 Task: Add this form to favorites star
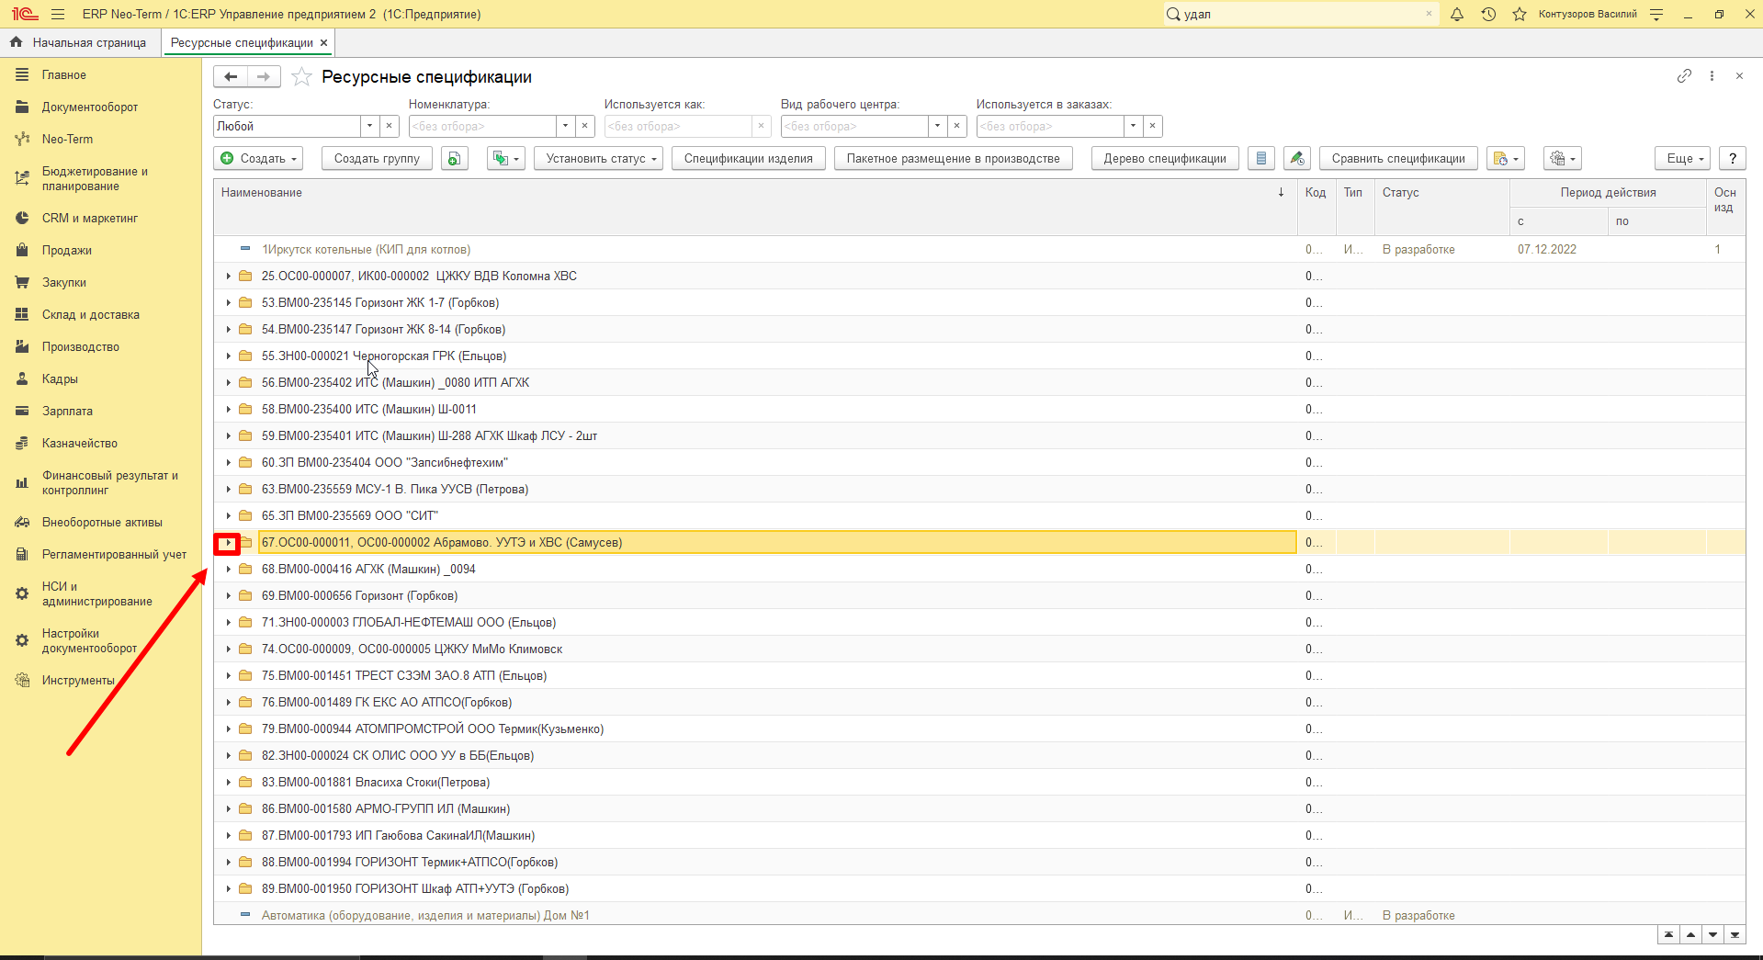(x=301, y=77)
